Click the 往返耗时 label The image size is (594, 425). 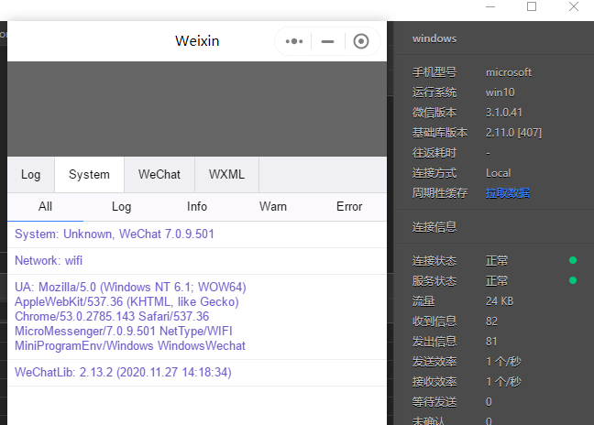pos(434,153)
